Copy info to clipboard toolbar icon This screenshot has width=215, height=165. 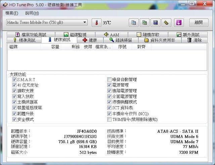(x=134, y=23)
